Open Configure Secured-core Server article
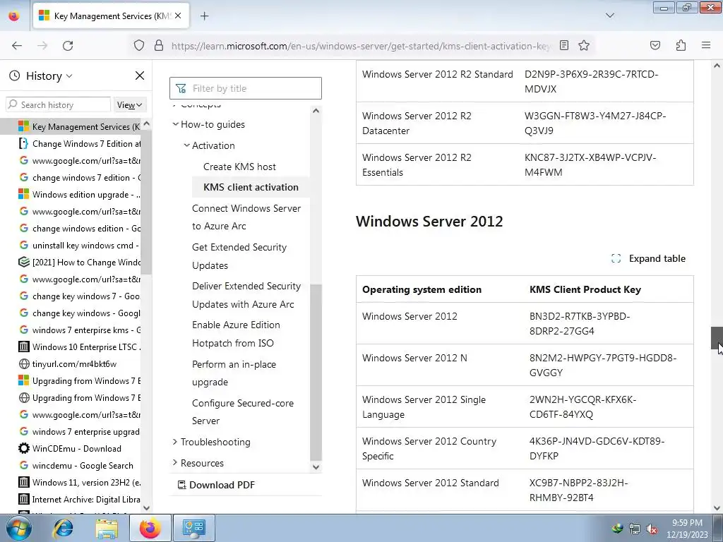This screenshot has height=542, width=723. (x=243, y=411)
